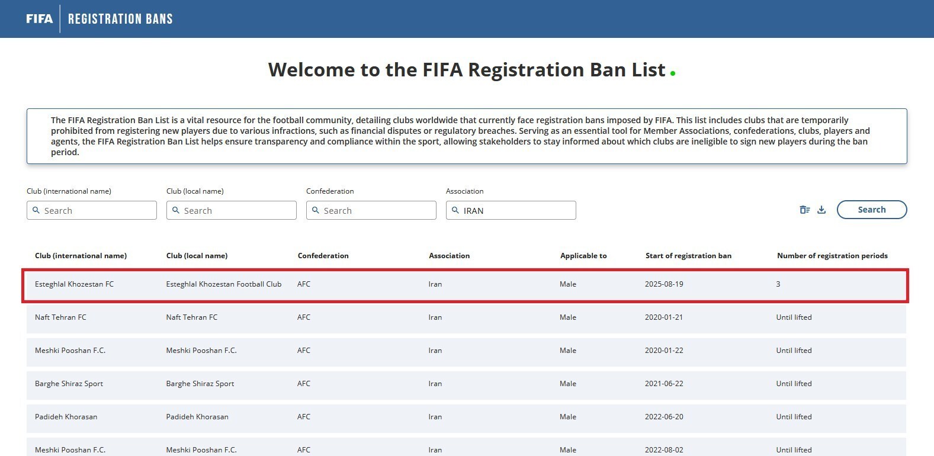Click the Applicable to column header
Screen dimensions: 934x456
pos(583,256)
